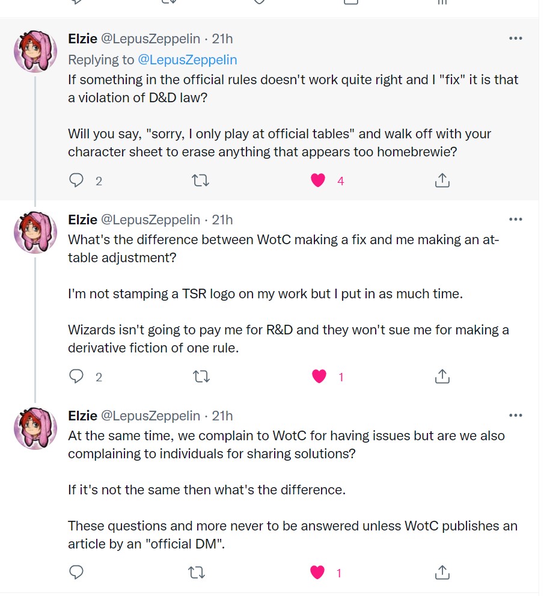Share the "D&D law" tweet
Screen dimensions: 547x596
tap(442, 180)
